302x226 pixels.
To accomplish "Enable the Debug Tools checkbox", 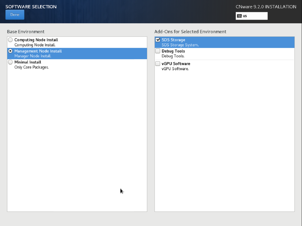I will pos(158,51).
